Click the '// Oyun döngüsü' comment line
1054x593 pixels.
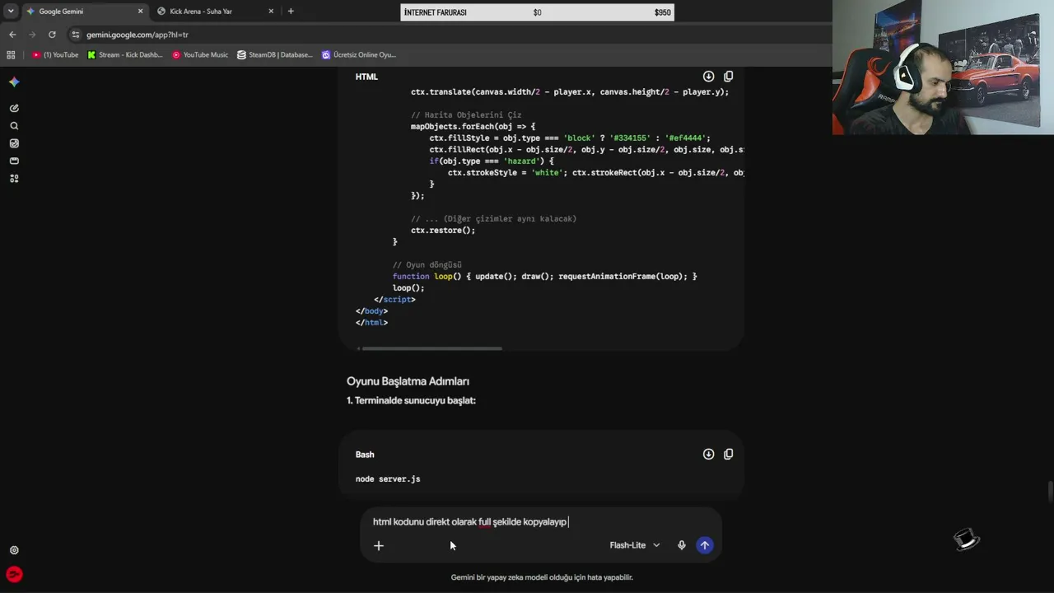click(x=427, y=264)
